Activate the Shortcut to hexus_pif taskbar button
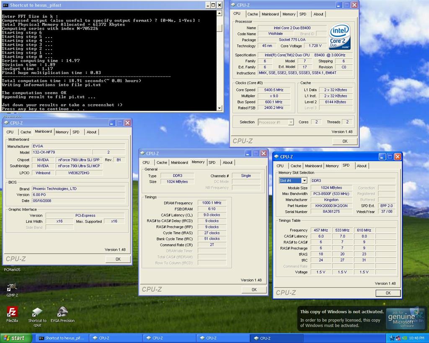This screenshot has height=343, width=429. tap(62, 338)
